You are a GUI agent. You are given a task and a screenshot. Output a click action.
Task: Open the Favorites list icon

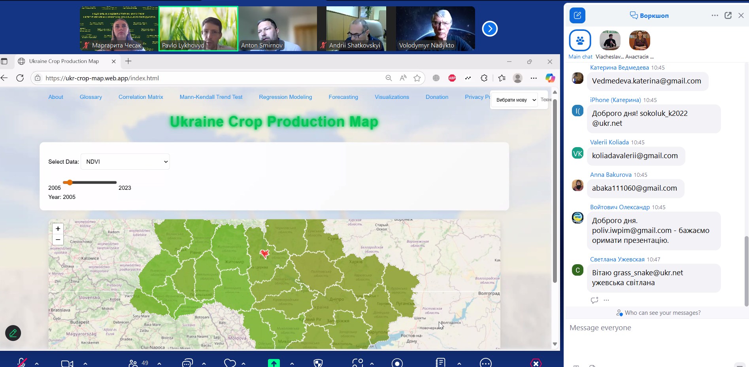[502, 78]
